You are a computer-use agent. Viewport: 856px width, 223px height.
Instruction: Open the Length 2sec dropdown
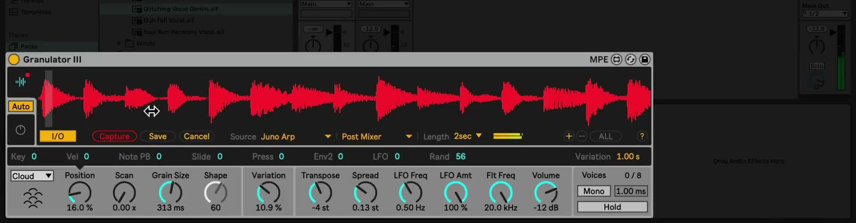[468, 136]
